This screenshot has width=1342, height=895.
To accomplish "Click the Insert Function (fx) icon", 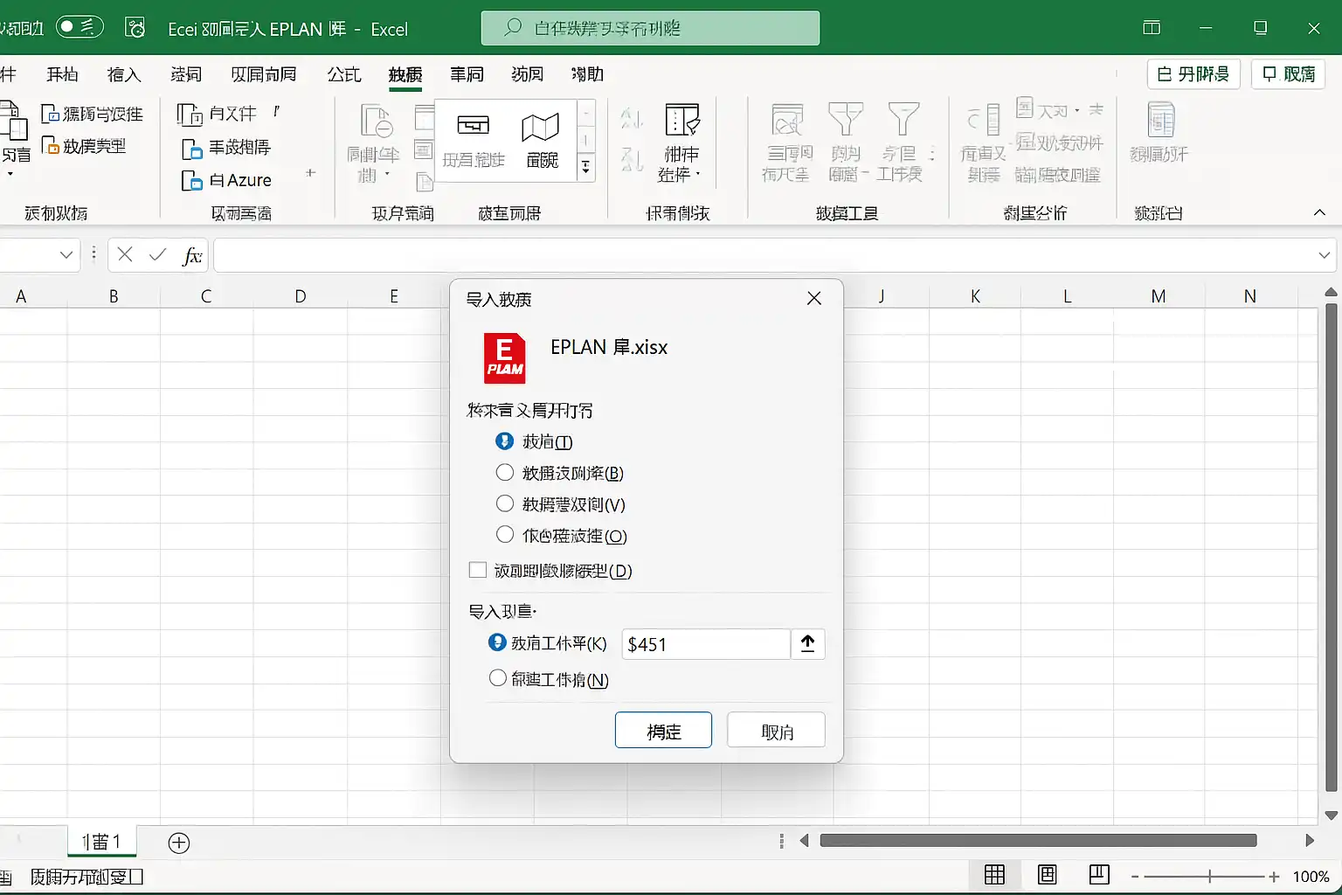I will [x=191, y=254].
